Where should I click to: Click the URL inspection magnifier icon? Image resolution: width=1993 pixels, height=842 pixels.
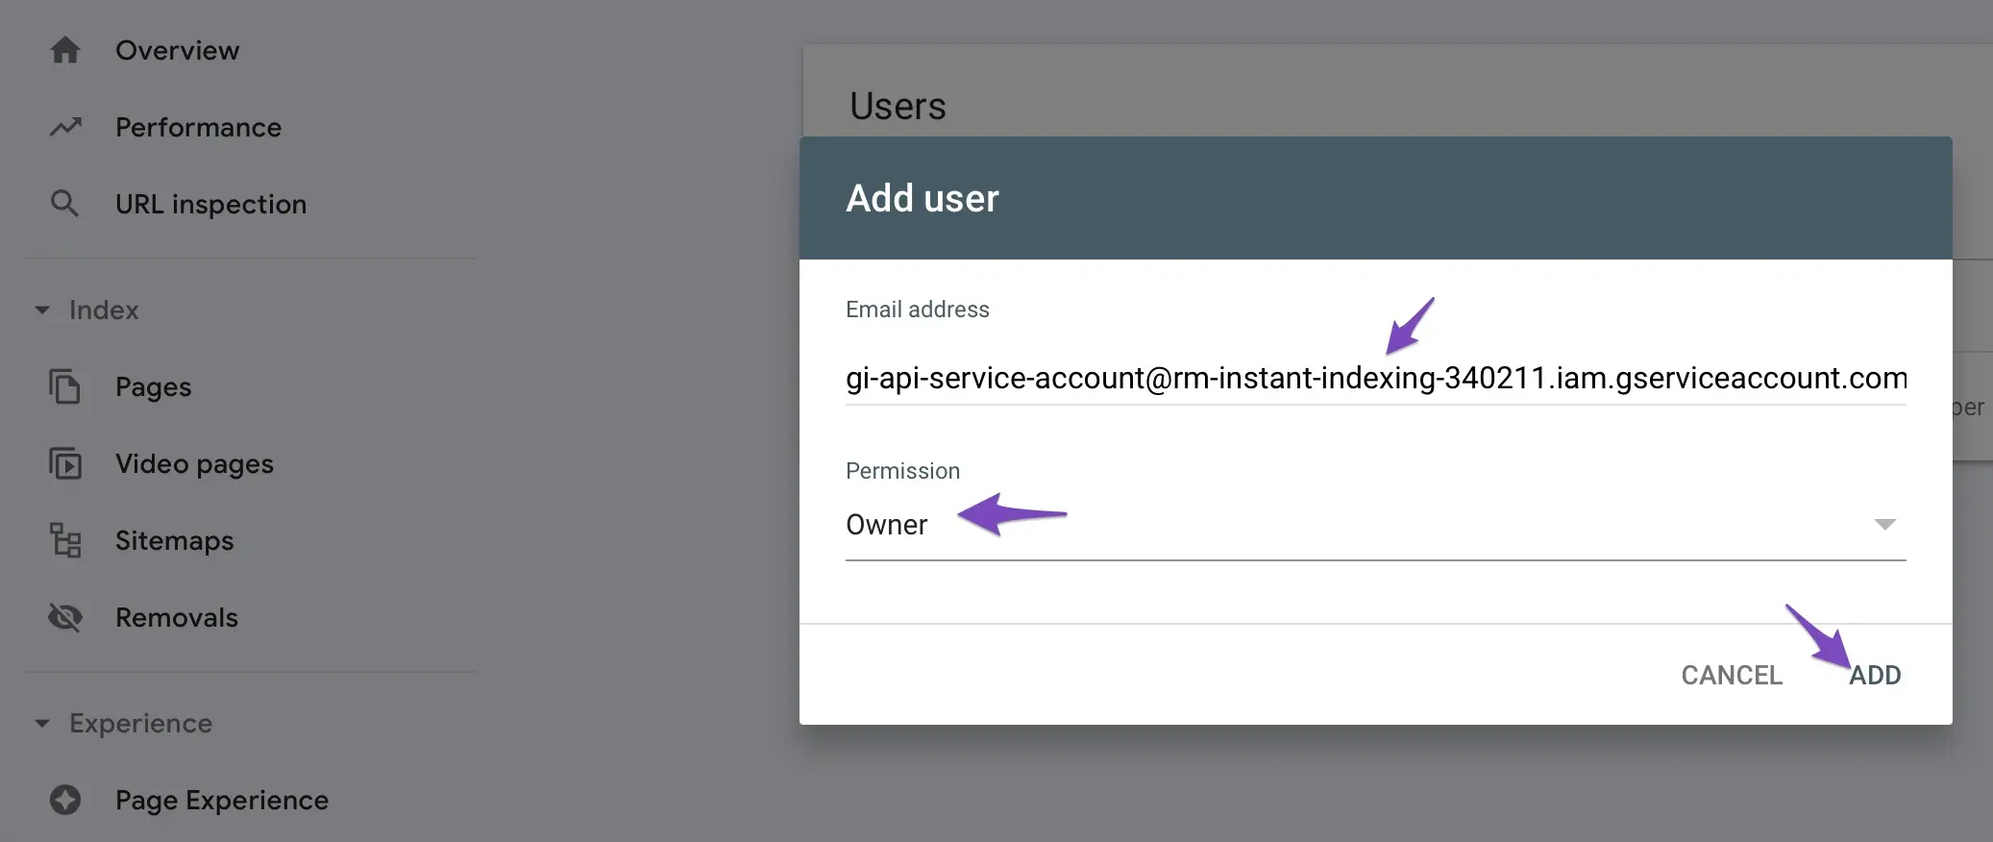(65, 204)
